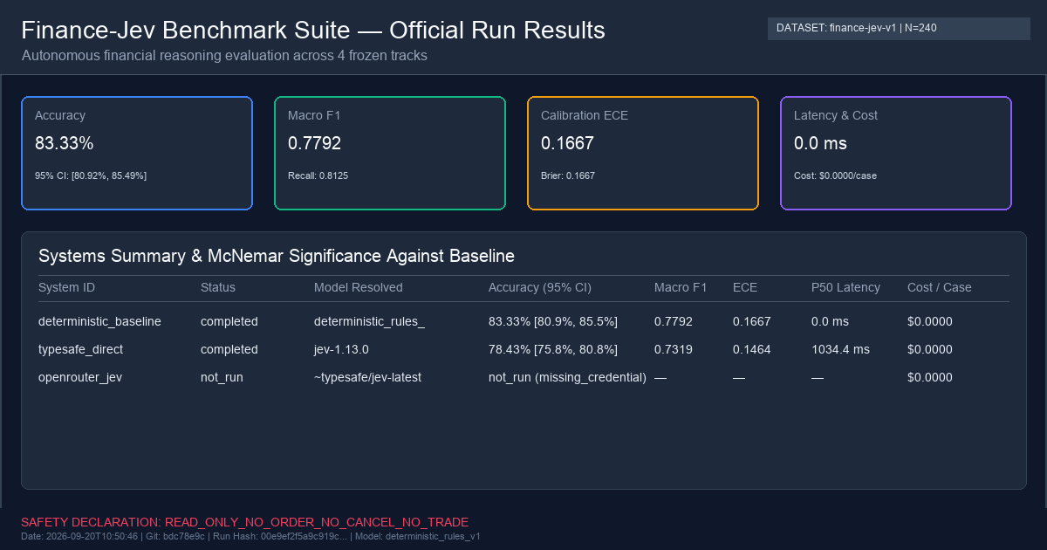Click the Autonomous financial reasoning evaluation subtitle
The image size is (1047, 550).
[x=224, y=56]
